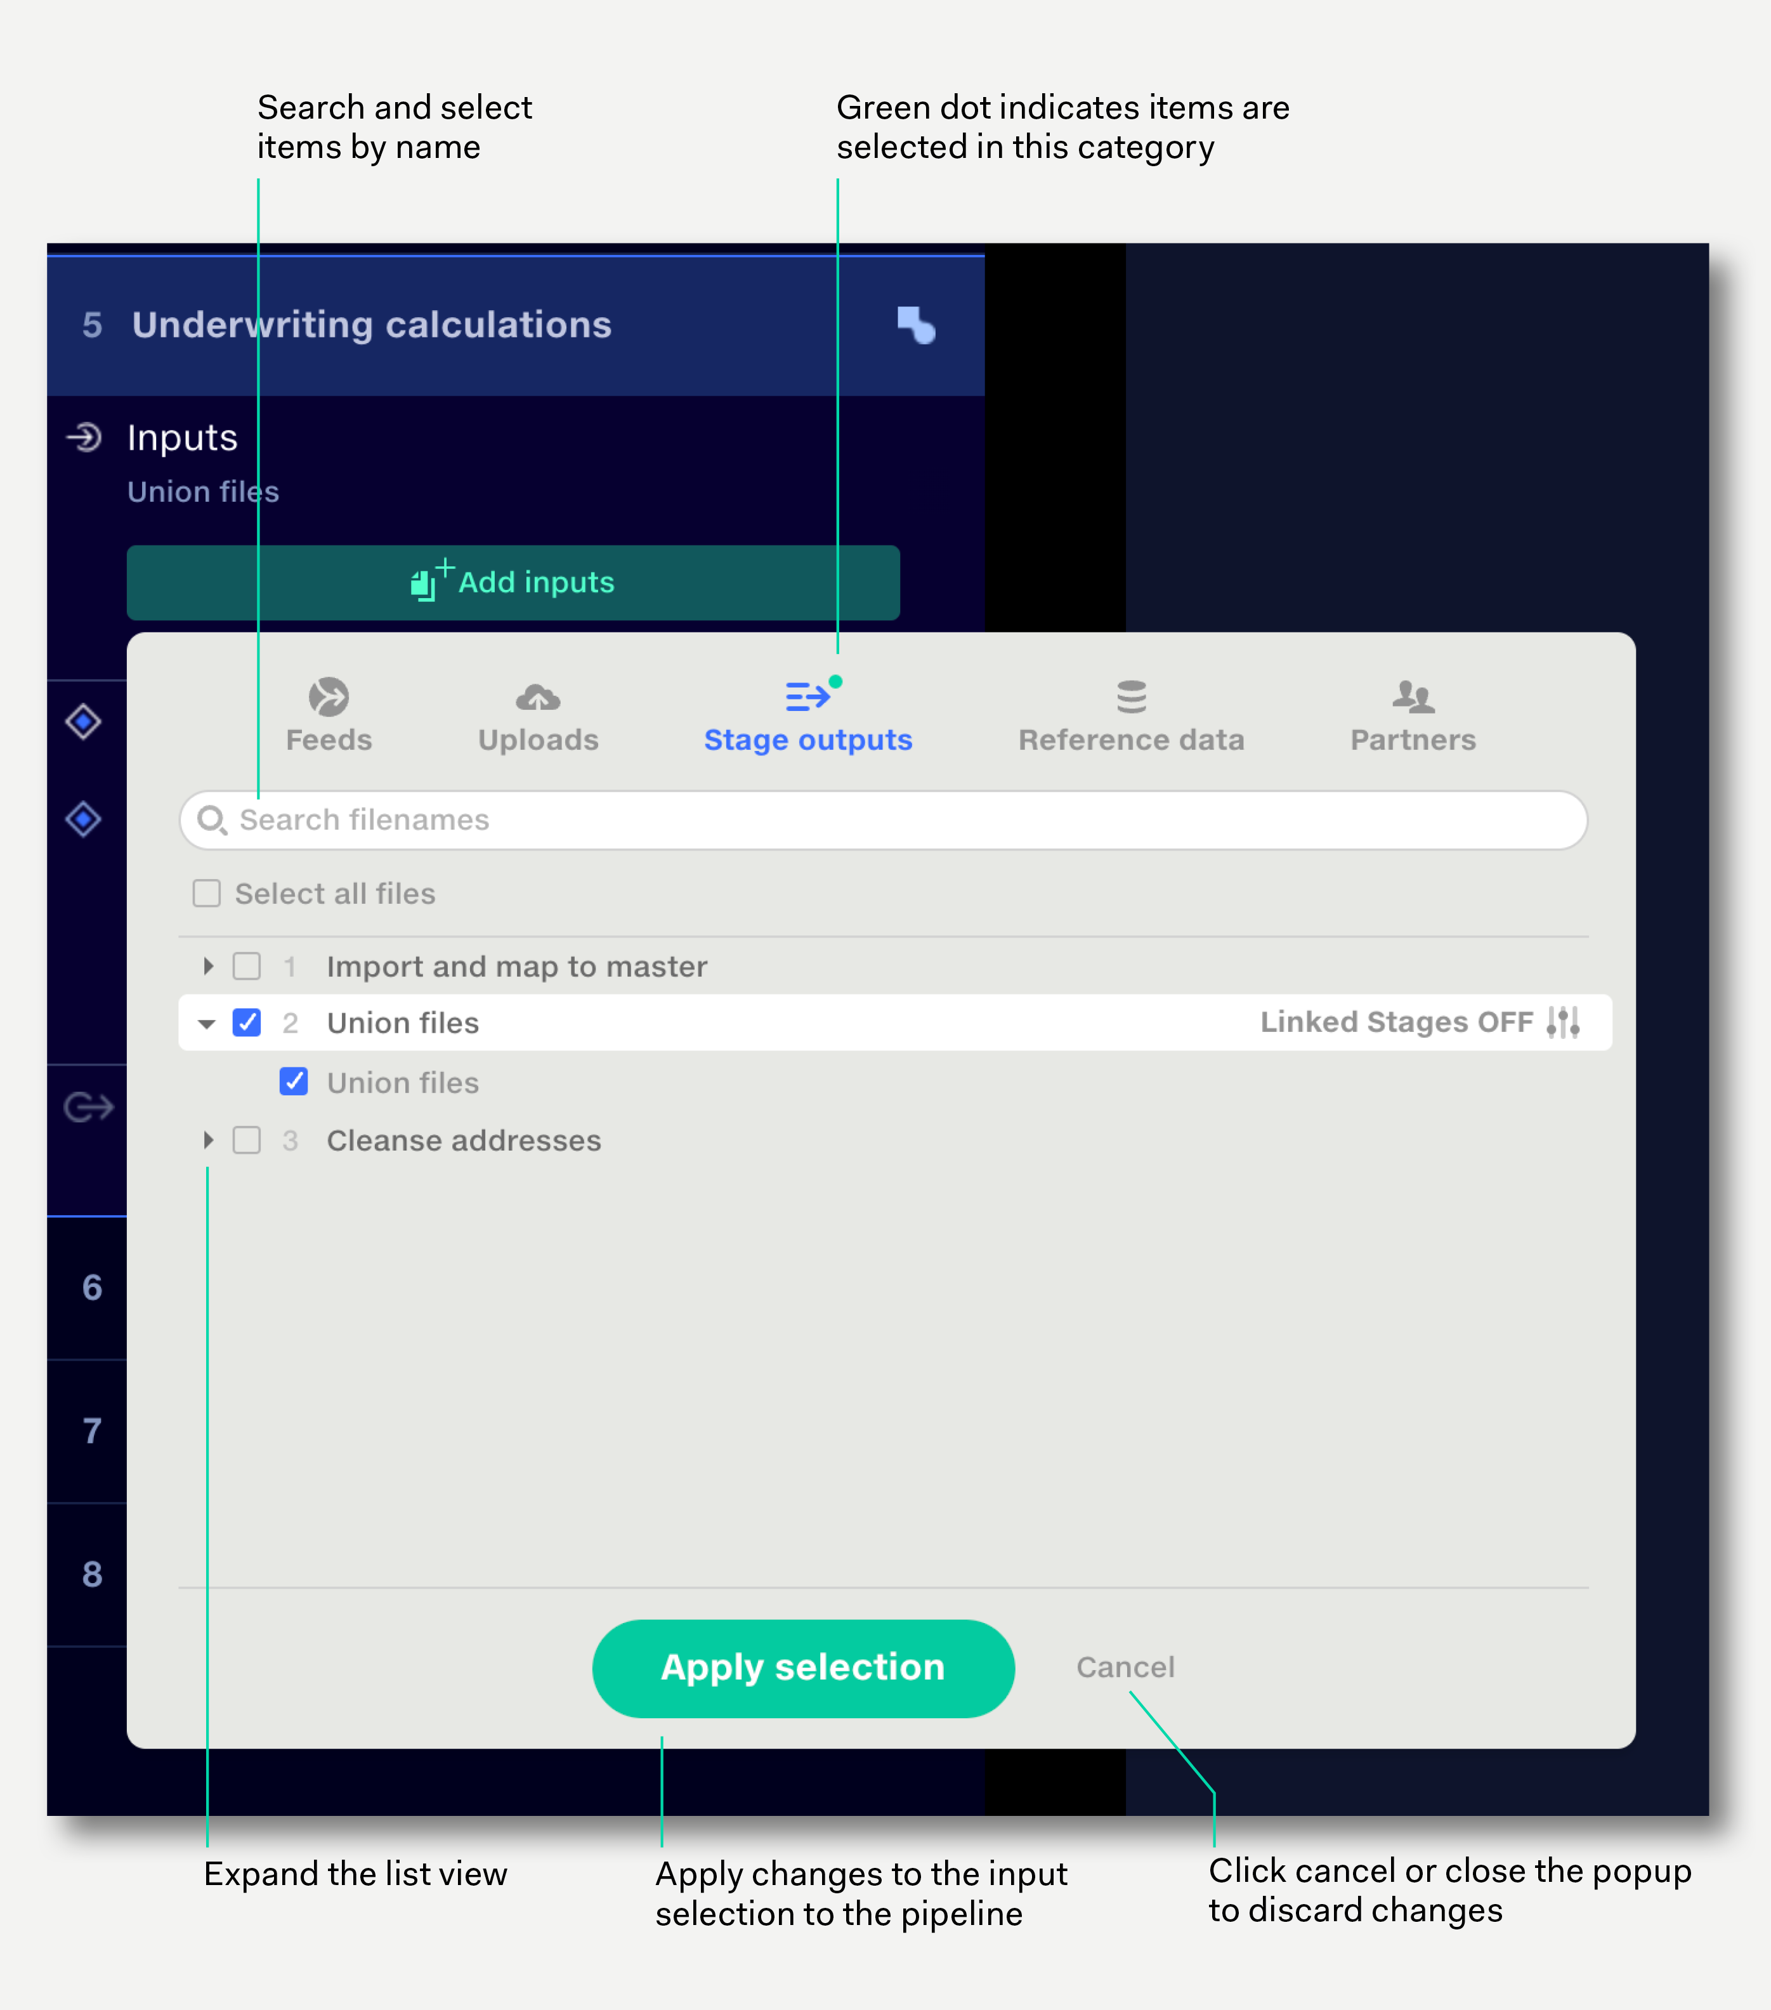Toggle Linked Stages OFF label
The image size is (1771, 2010).
(1396, 1022)
